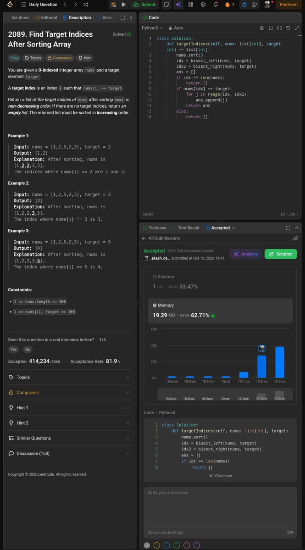
Task: Maximize the result panel
Action: click(288, 228)
